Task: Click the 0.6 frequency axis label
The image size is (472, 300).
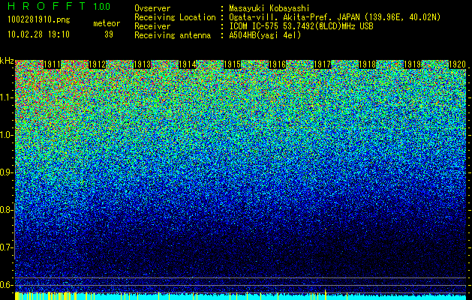Action: (7, 285)
